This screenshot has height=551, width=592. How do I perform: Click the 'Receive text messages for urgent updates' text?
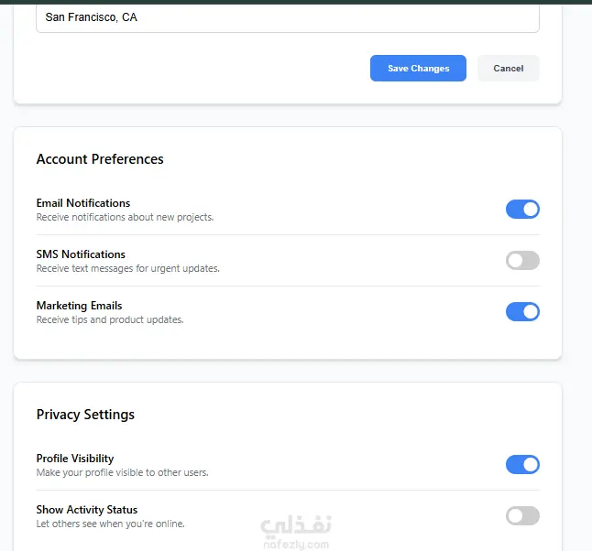[127, 269]
